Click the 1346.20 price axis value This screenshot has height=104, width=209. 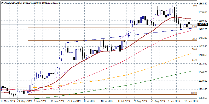point(203,72)
